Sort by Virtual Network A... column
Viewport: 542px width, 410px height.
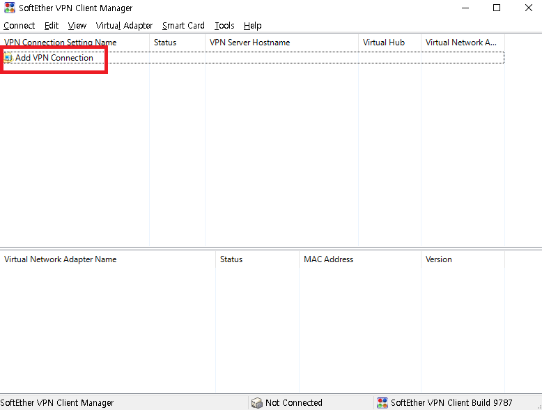pos(463,43)
